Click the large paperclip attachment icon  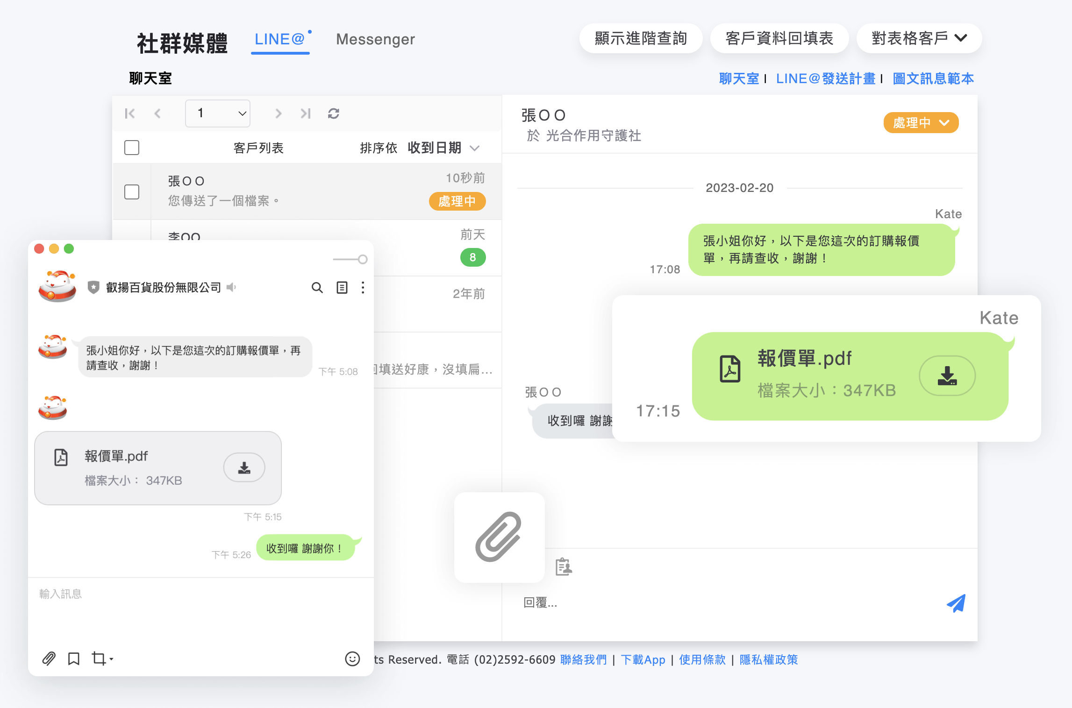[x=499, y=537]
